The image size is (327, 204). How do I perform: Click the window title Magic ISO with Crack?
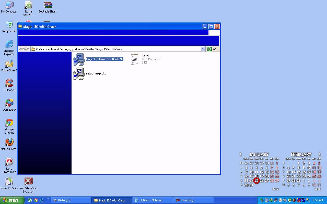[x=40, y=27]
